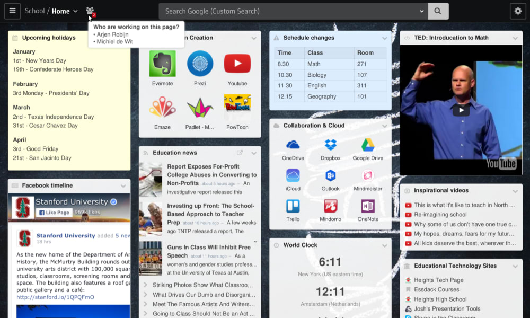Open 'This is what it's like to teach' video

(x=464, y=205)
